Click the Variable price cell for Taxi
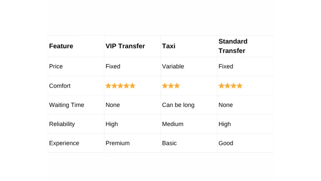The image size is (321, 181). point(173,66)
